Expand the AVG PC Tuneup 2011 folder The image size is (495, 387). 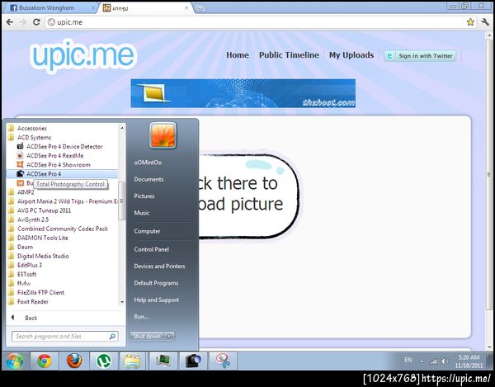[x=44, y=210]
